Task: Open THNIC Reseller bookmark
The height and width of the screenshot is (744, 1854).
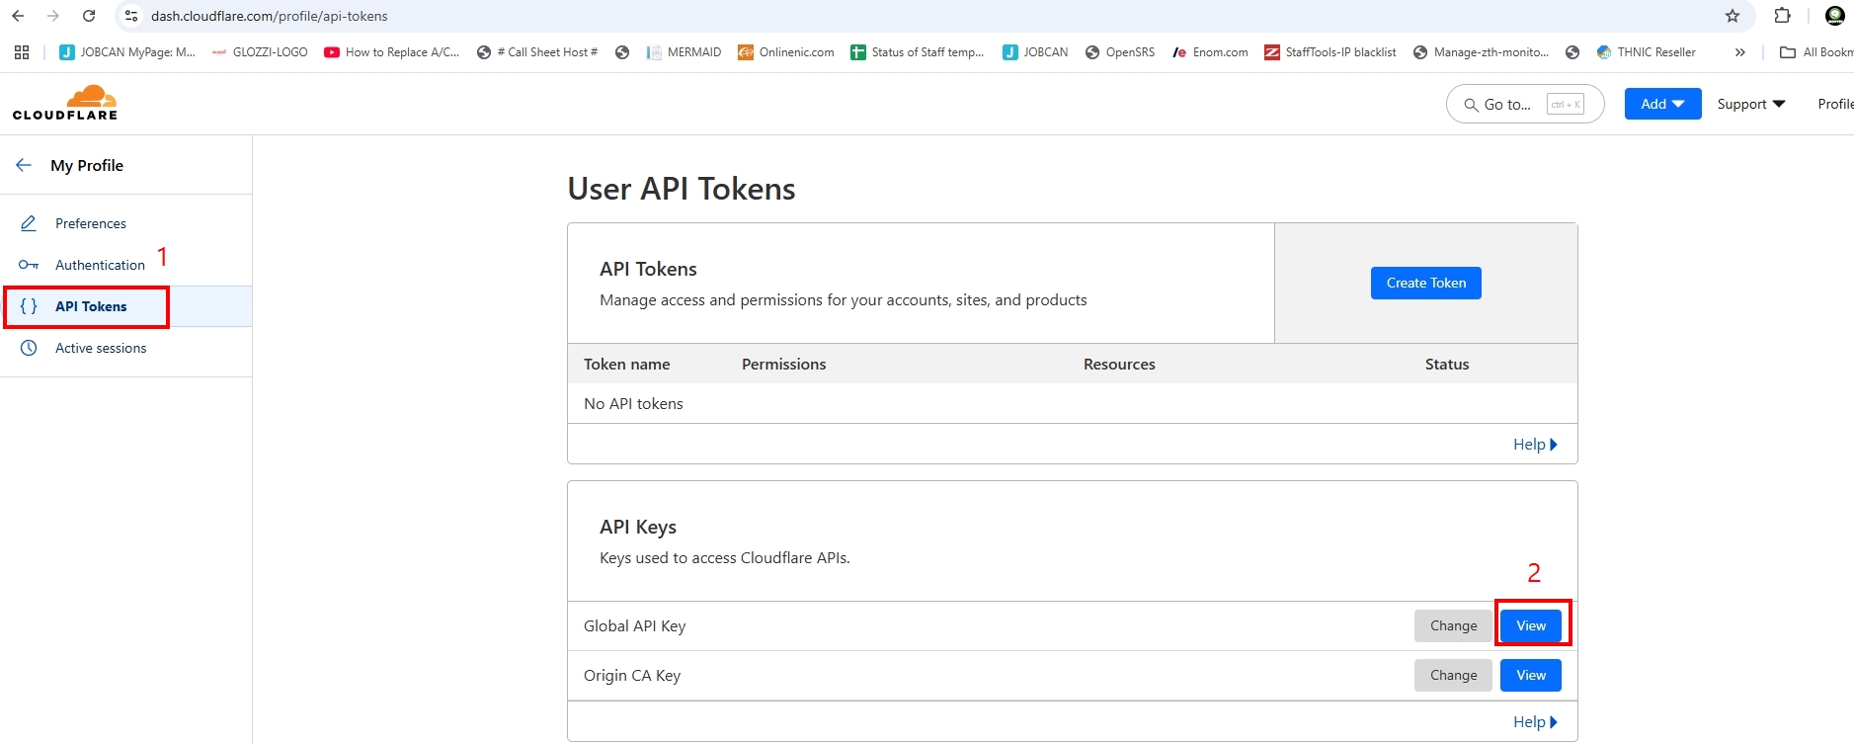Action: tap(1646, 52)
